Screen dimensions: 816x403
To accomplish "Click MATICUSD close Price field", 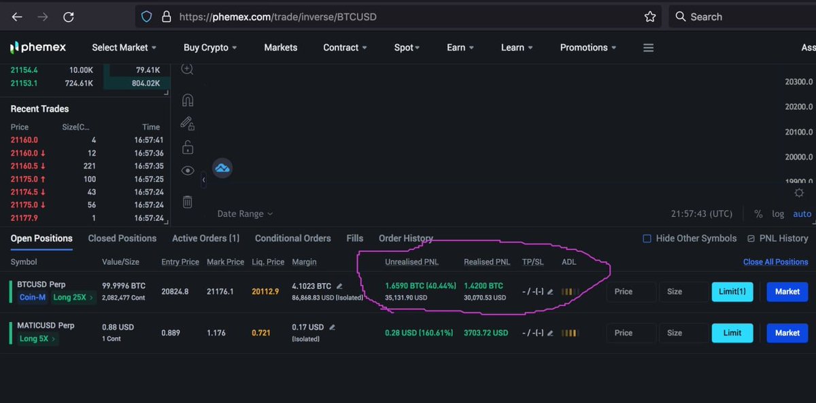I will coord(632,333).
